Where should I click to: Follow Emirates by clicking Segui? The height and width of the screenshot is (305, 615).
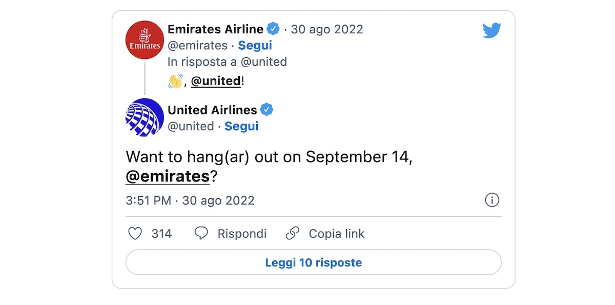254,46
